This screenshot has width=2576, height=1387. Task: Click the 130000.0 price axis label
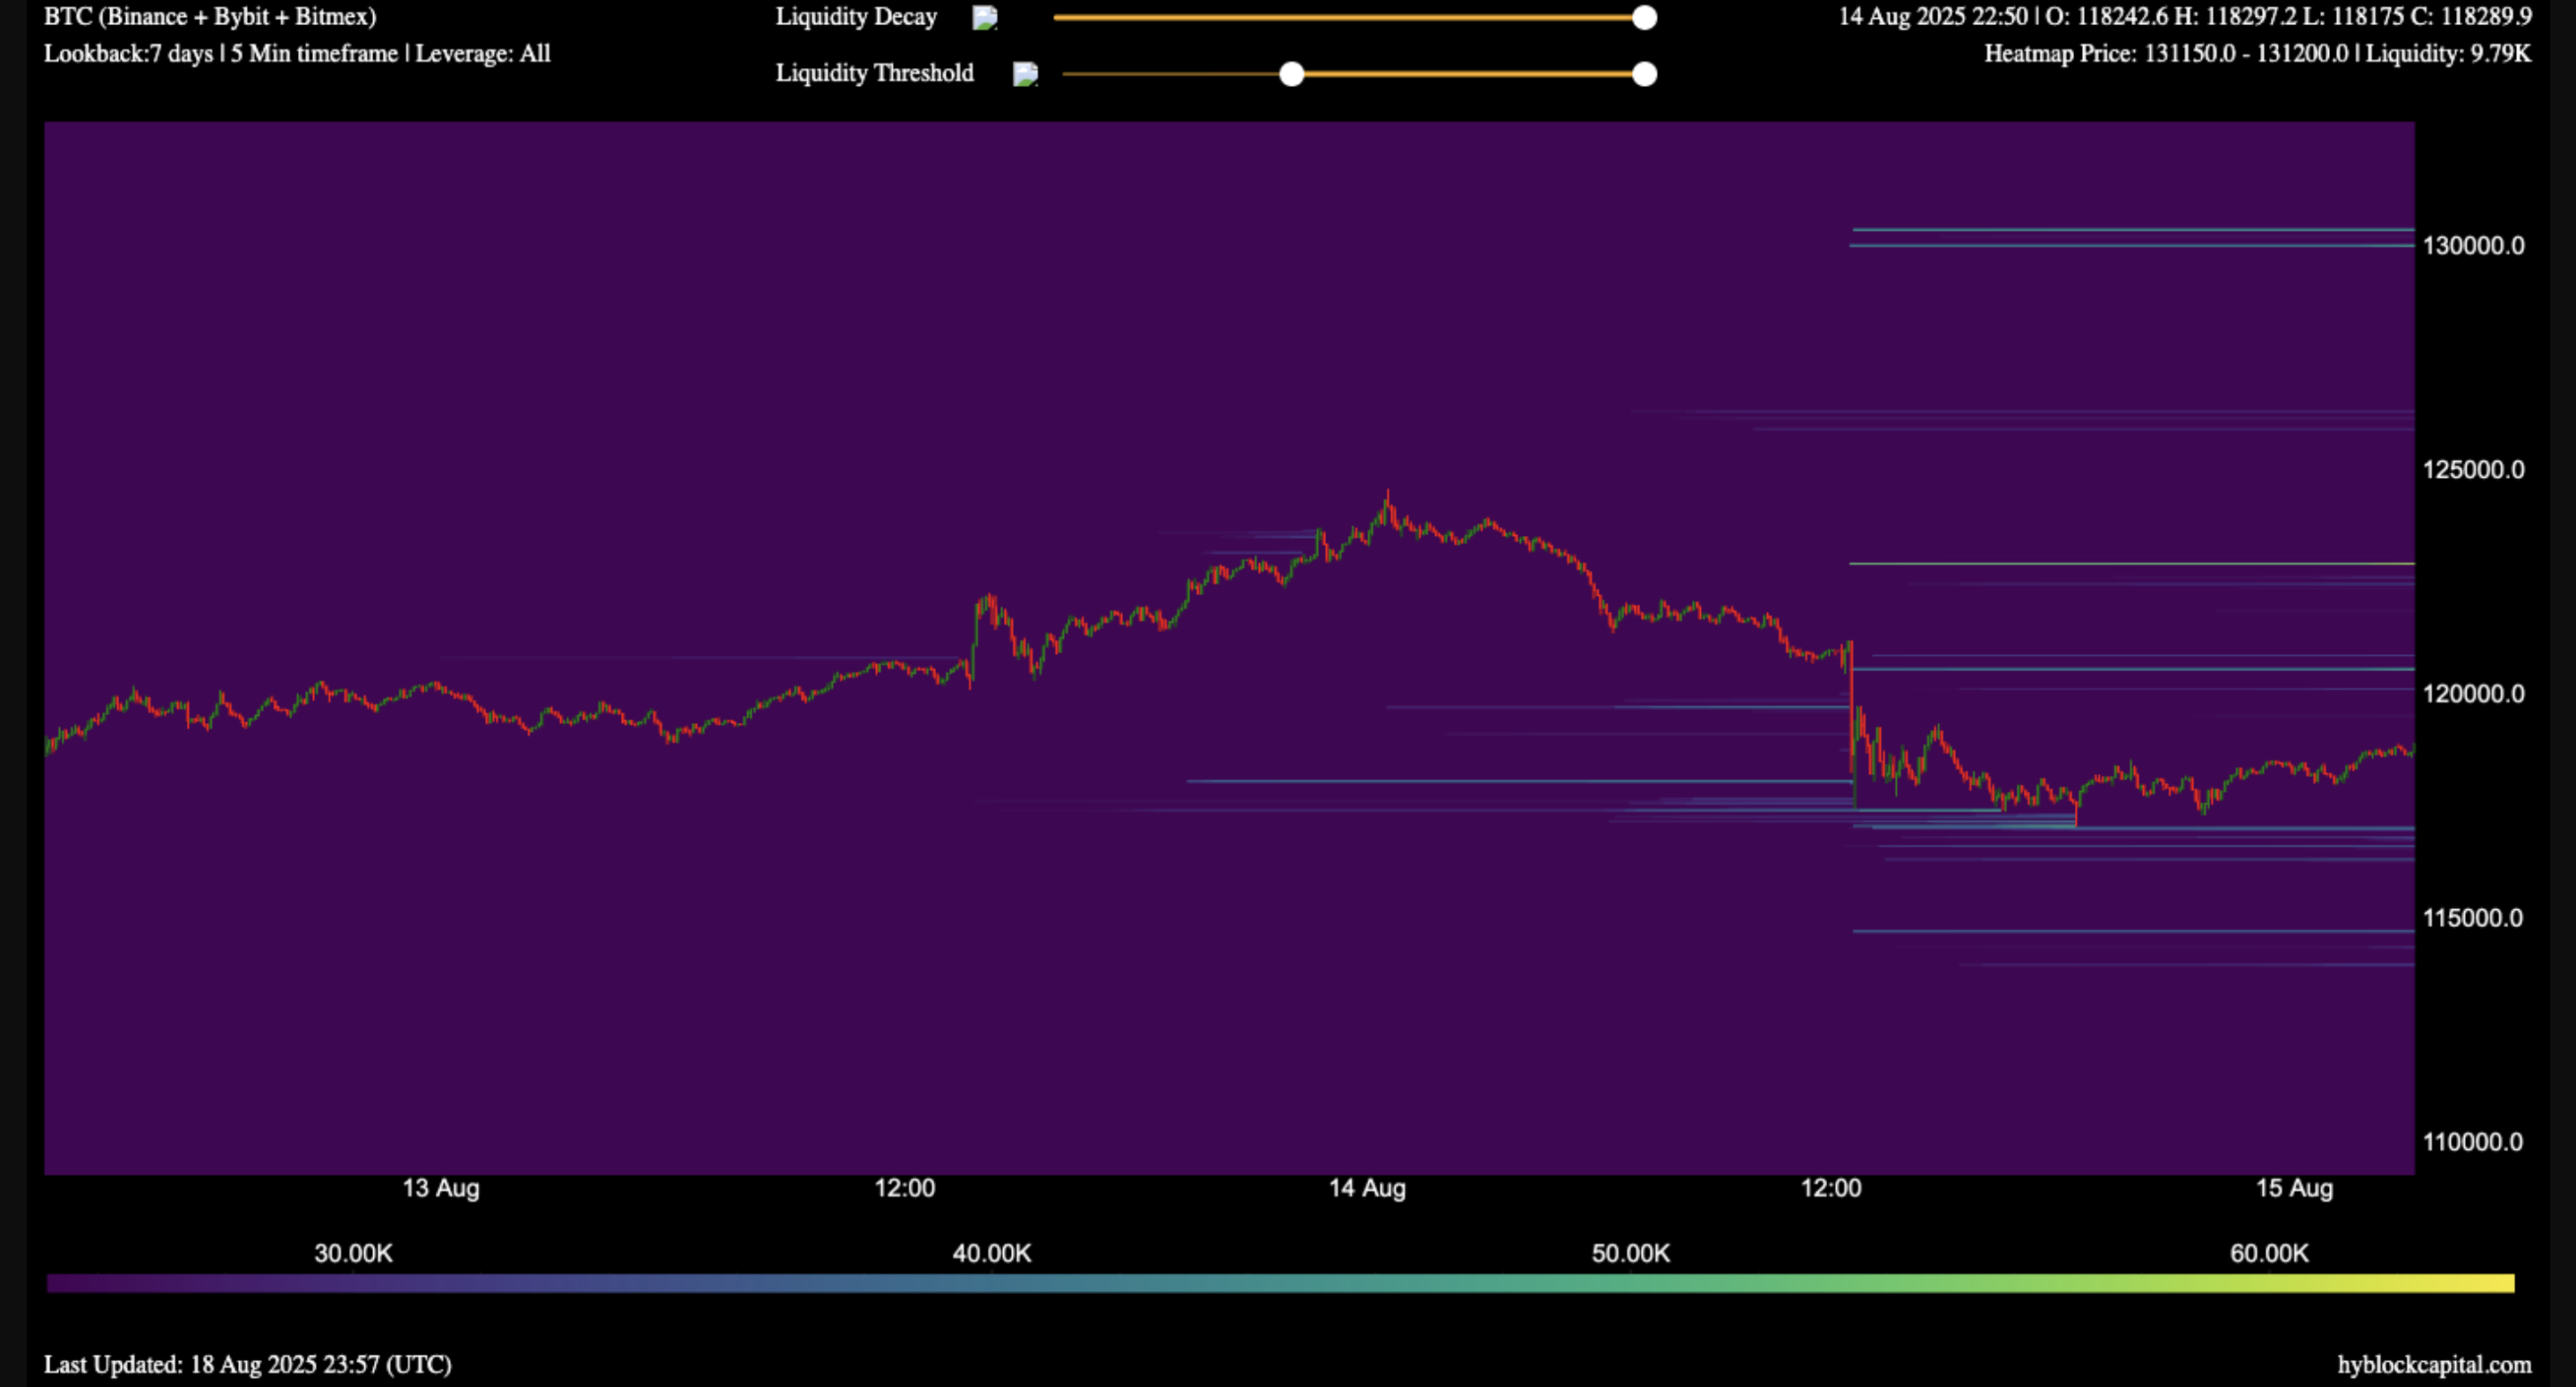[2473, 245]
